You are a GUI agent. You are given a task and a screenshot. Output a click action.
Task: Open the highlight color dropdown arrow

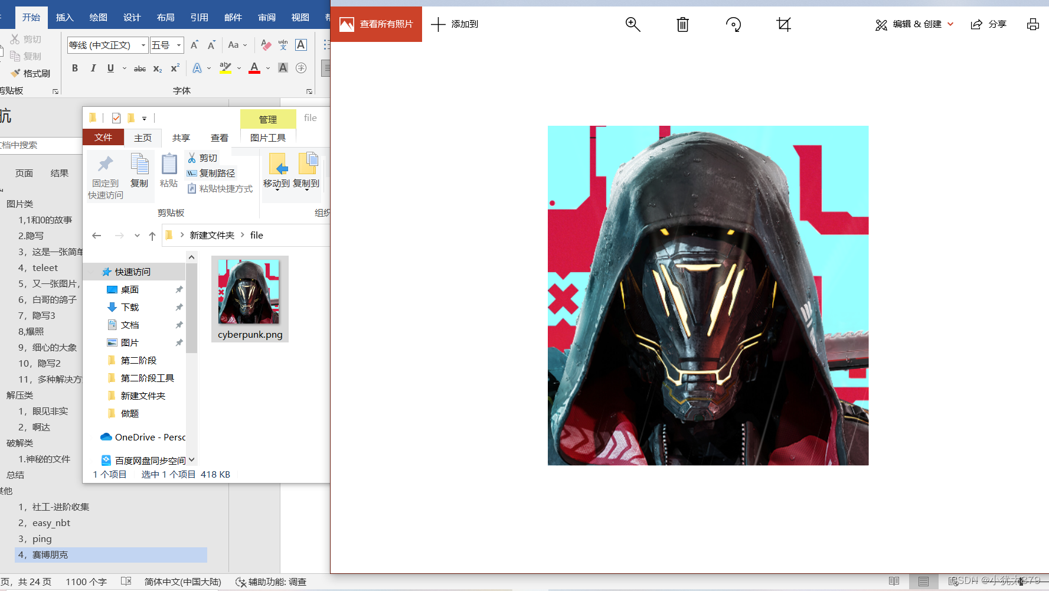coord(239,68)
